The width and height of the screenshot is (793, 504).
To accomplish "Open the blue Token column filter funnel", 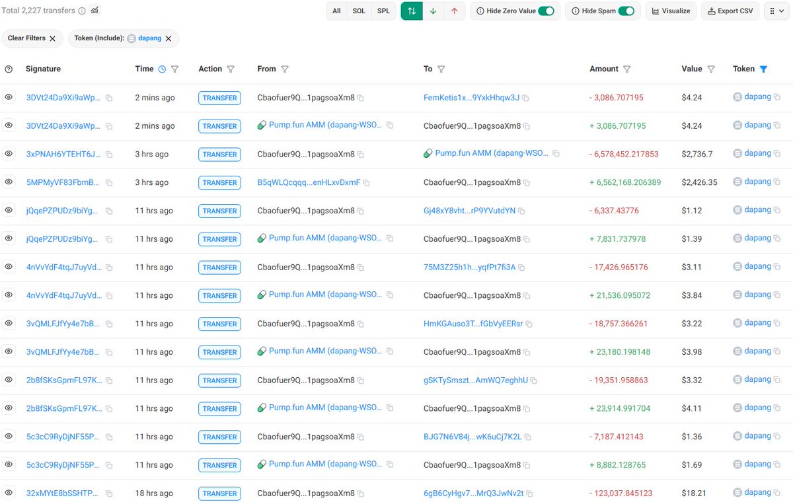I will click(x=765, y=69).
